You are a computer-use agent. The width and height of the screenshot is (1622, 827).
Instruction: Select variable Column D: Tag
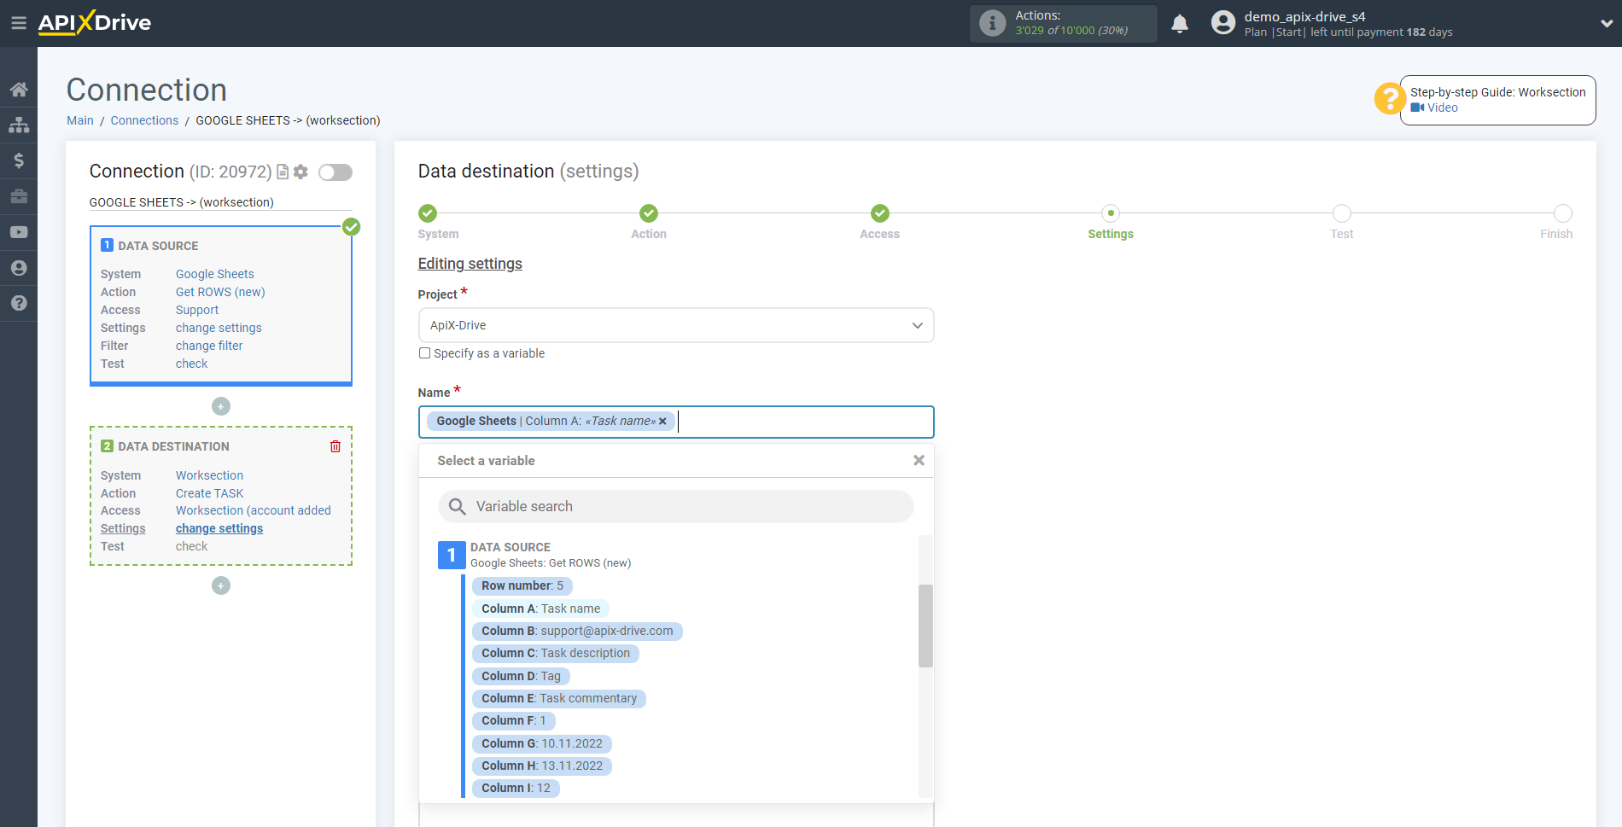(x=521, y=676)
